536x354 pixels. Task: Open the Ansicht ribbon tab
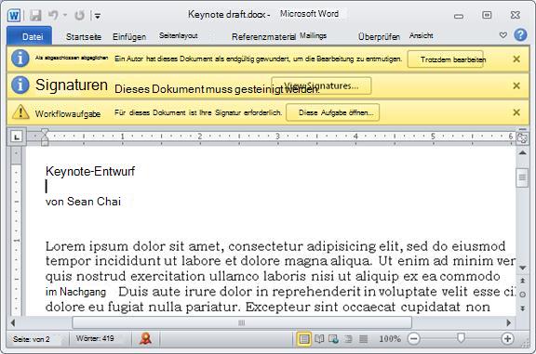pyautogui.click(x=422, y=35)
